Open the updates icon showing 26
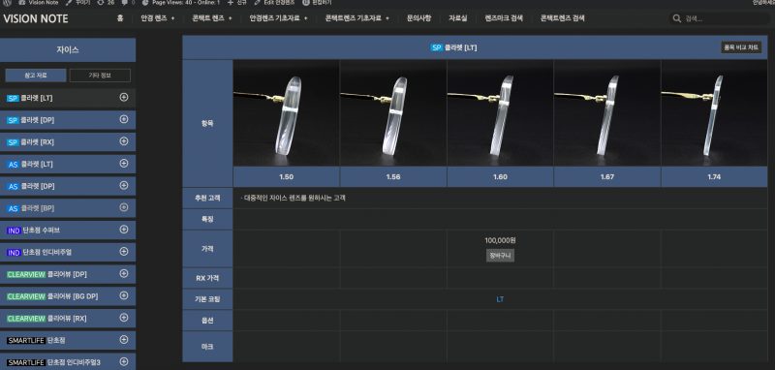Viewport: 775px width, 370px height. point(101,3)
